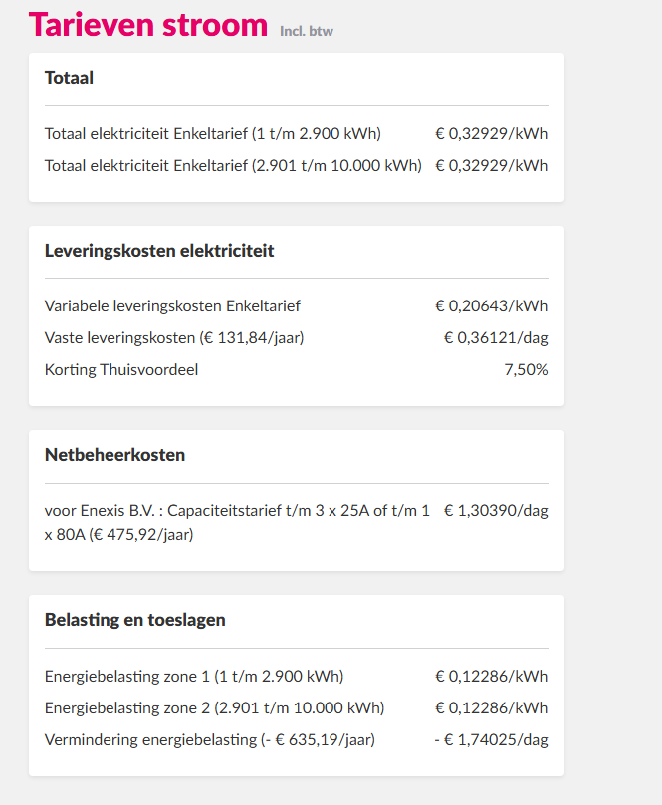Click the € 1,30390/dag value
The width and height of the screenshot is (662, 805).
(x=495, y=511)
